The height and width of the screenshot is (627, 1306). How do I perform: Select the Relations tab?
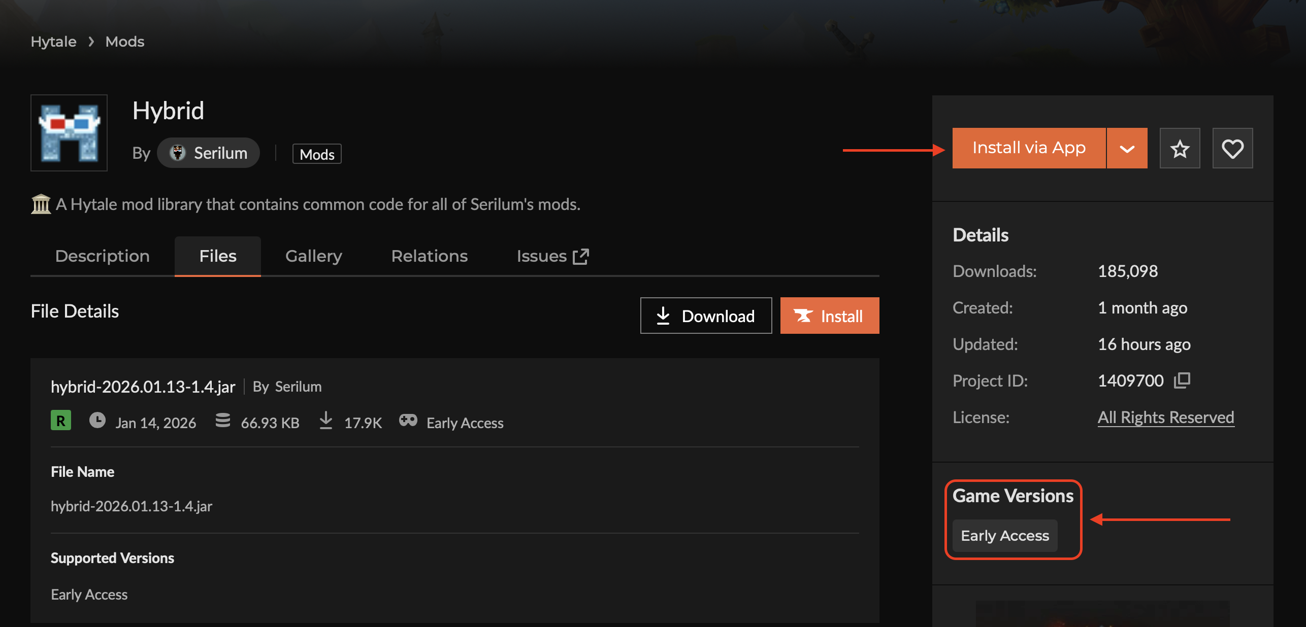[x=429, y=256]
